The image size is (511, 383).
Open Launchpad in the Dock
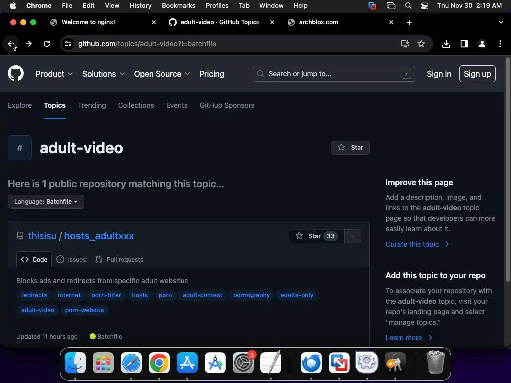pyautogui.click(x=103, y=362)
